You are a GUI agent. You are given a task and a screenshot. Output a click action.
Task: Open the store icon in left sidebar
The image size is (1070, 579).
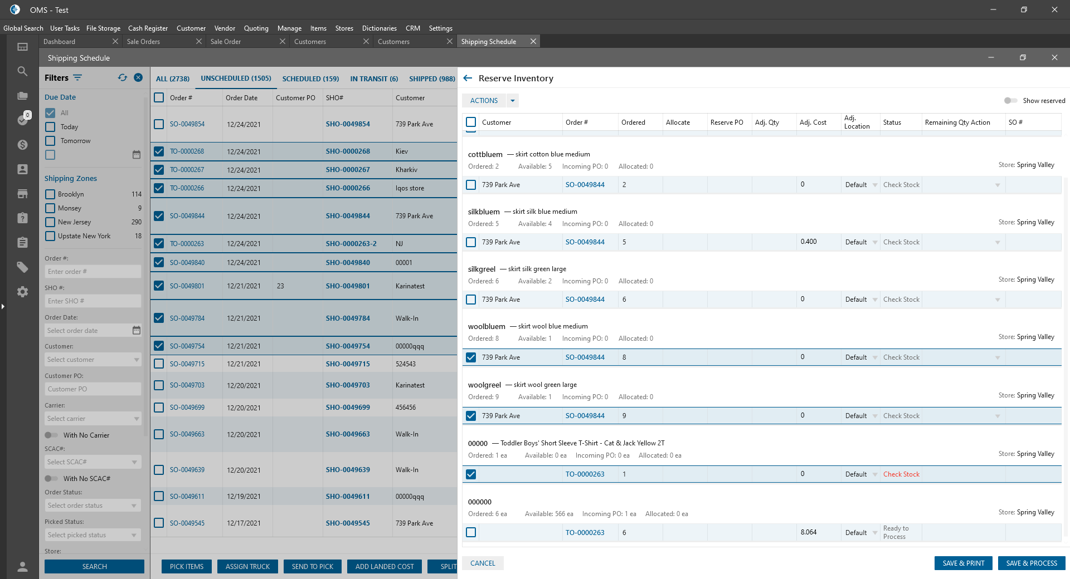(x=22, y=194)
